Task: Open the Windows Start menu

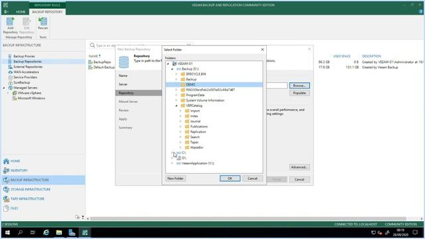Action: 7,232
